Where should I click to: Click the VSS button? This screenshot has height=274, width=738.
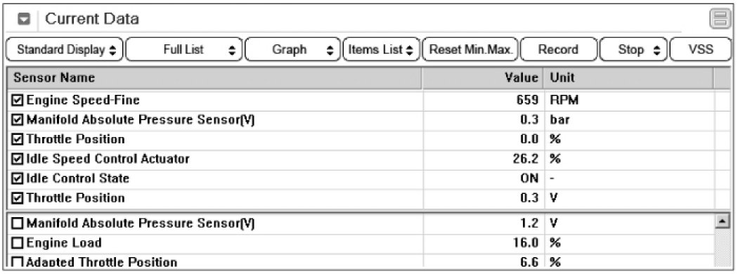click(701, 49)
